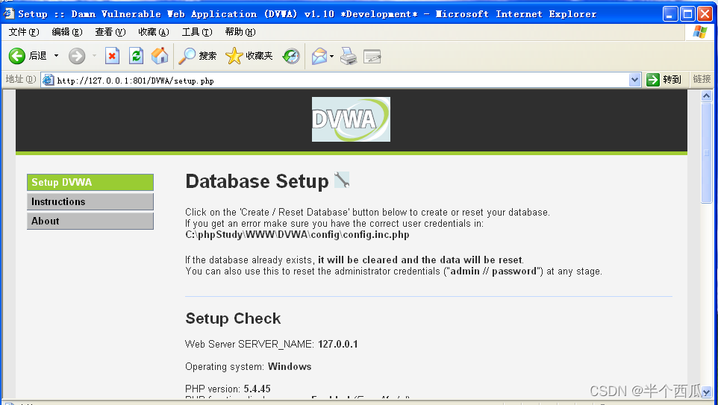Click the grey Forward arrow button

(77, 56)
